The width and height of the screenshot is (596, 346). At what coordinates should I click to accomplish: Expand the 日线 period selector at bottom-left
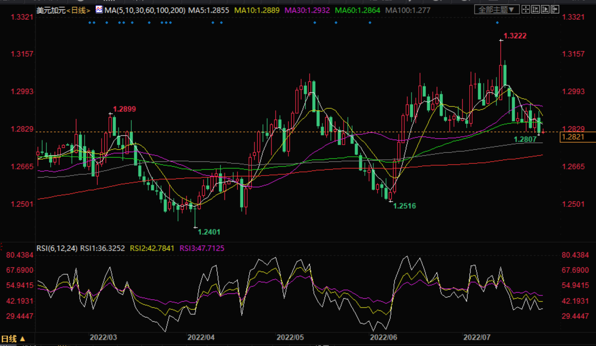pyautogui.click(x=13, y=339)
